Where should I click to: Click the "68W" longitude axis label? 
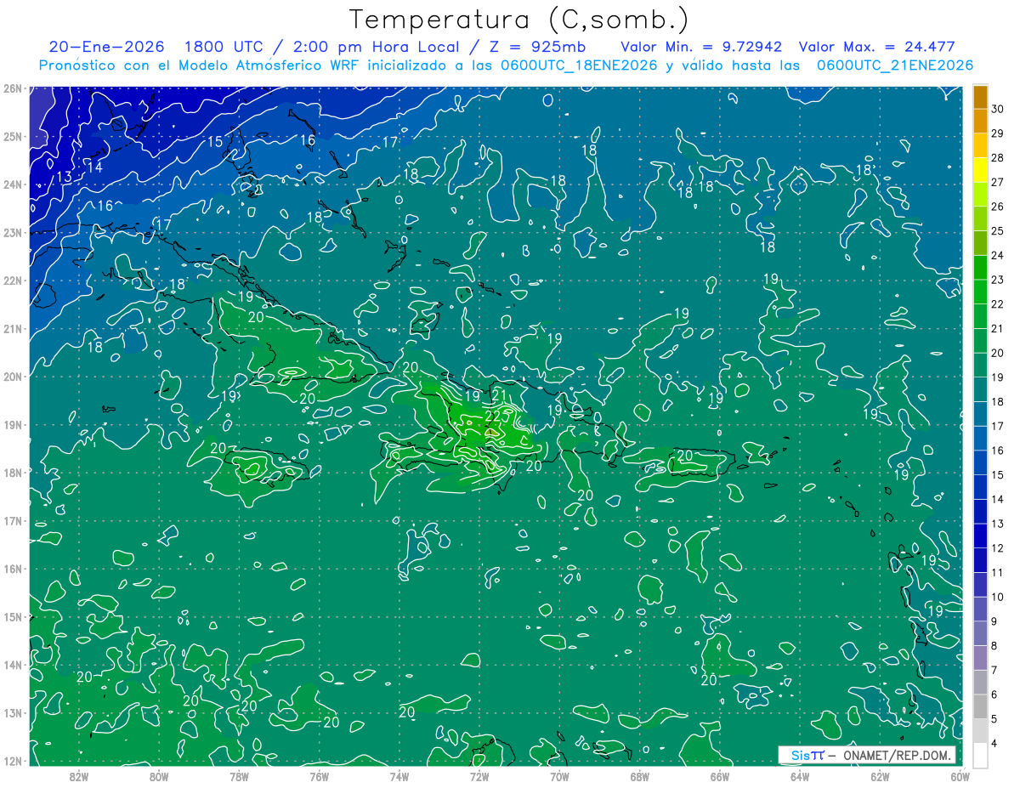(x=639, y=776)
